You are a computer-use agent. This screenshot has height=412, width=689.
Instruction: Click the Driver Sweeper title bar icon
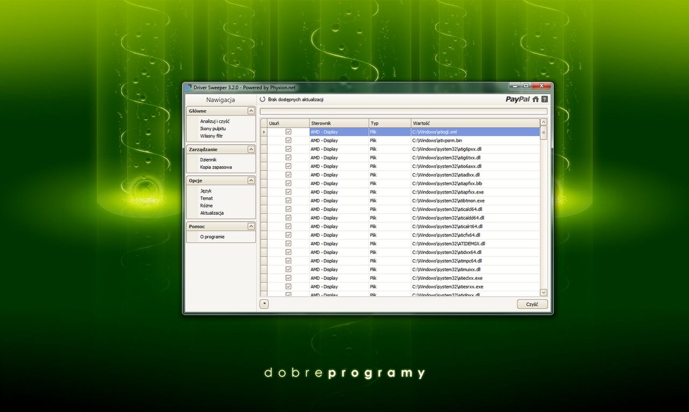pos(188,87)
